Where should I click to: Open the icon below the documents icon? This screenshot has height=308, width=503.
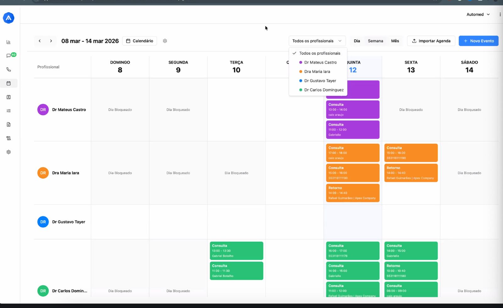click(x=8, y=138)
